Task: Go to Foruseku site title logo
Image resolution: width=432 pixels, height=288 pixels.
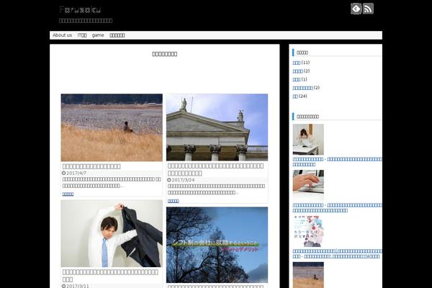Action: click(80, 10)
